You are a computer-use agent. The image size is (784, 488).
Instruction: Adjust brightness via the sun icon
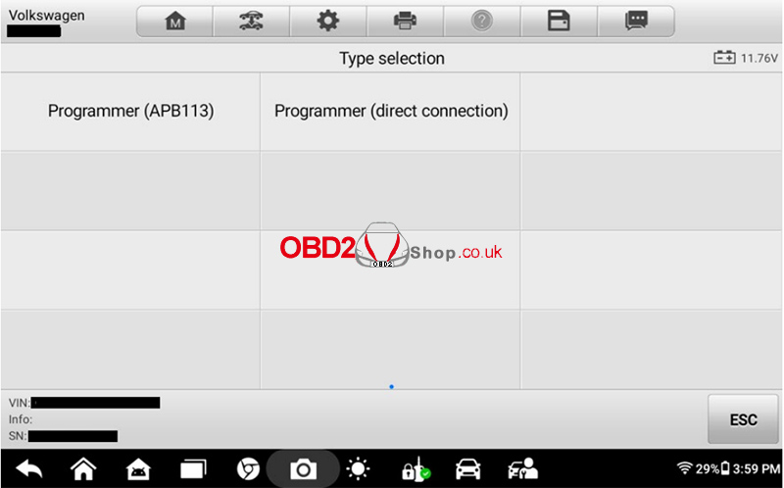(x=358, y=469)
